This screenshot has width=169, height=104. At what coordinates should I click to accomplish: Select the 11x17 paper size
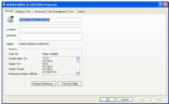click(46, 58)
